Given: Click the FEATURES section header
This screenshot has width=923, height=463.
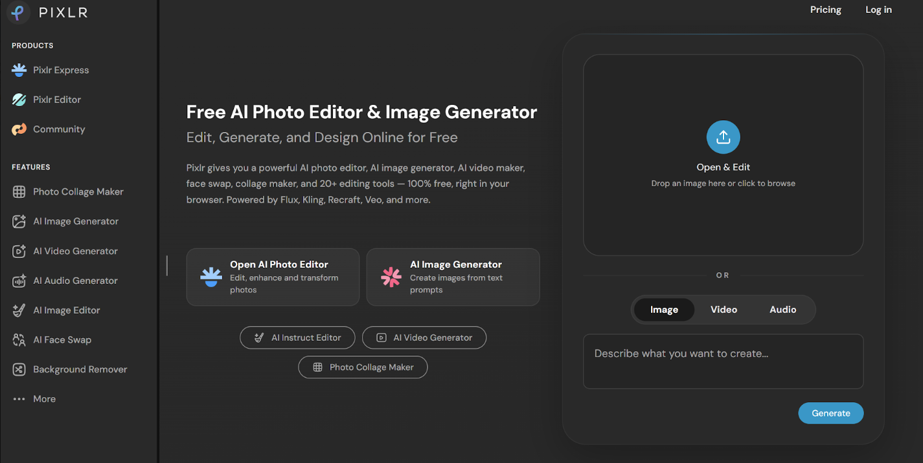Looking at the screenshot, I should click(x=30, y=167).
